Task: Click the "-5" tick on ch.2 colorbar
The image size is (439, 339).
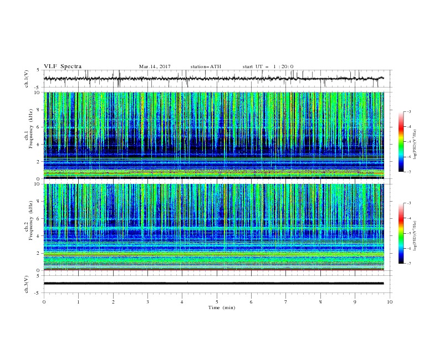Action: pos(409,233)
